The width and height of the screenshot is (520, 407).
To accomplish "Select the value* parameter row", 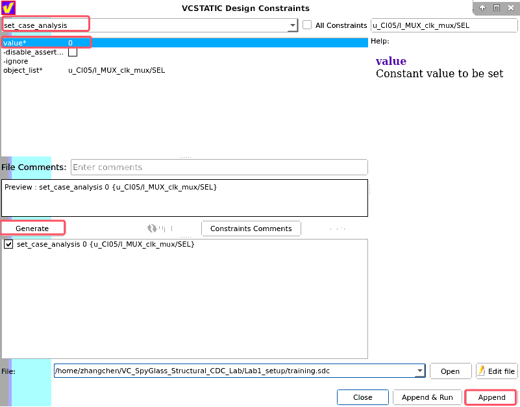I will point(39,42).
